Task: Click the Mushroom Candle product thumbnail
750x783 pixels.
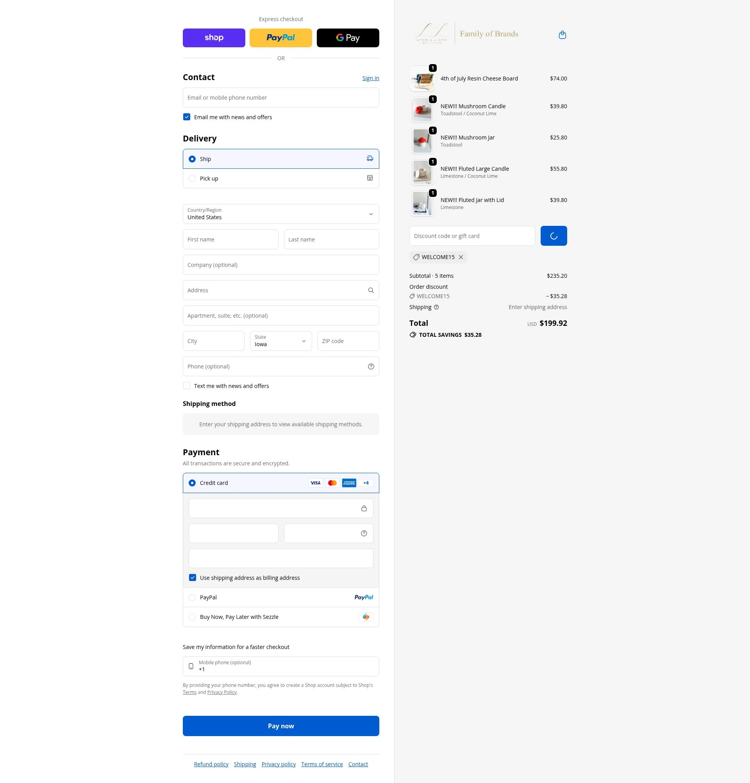Action: tap(422, 110)
